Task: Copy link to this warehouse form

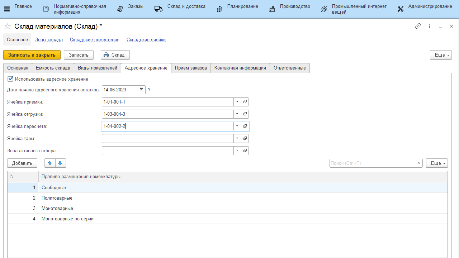Action: point(418,26)
